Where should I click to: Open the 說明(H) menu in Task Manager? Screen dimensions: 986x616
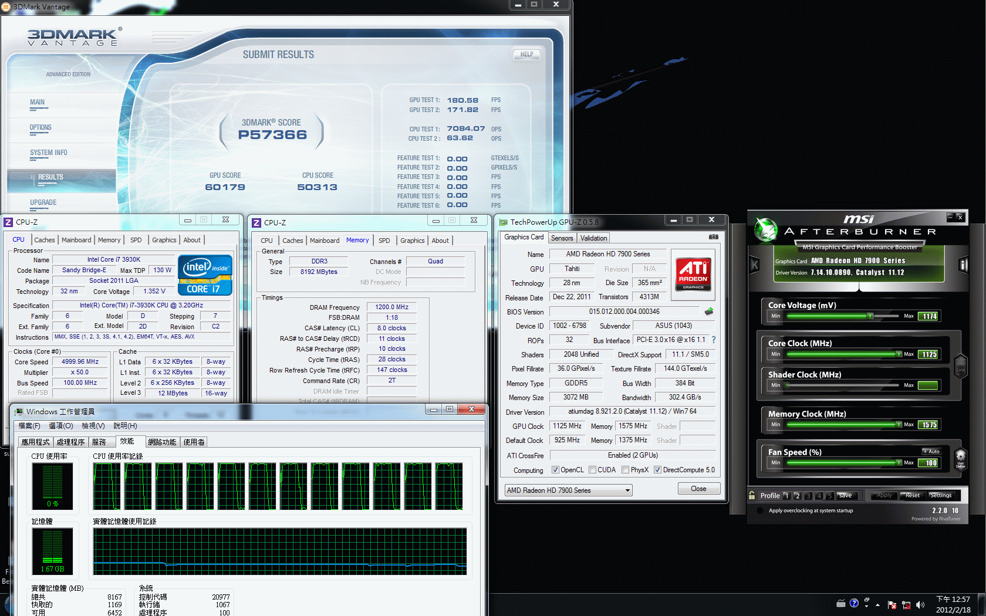pos(125,426)
